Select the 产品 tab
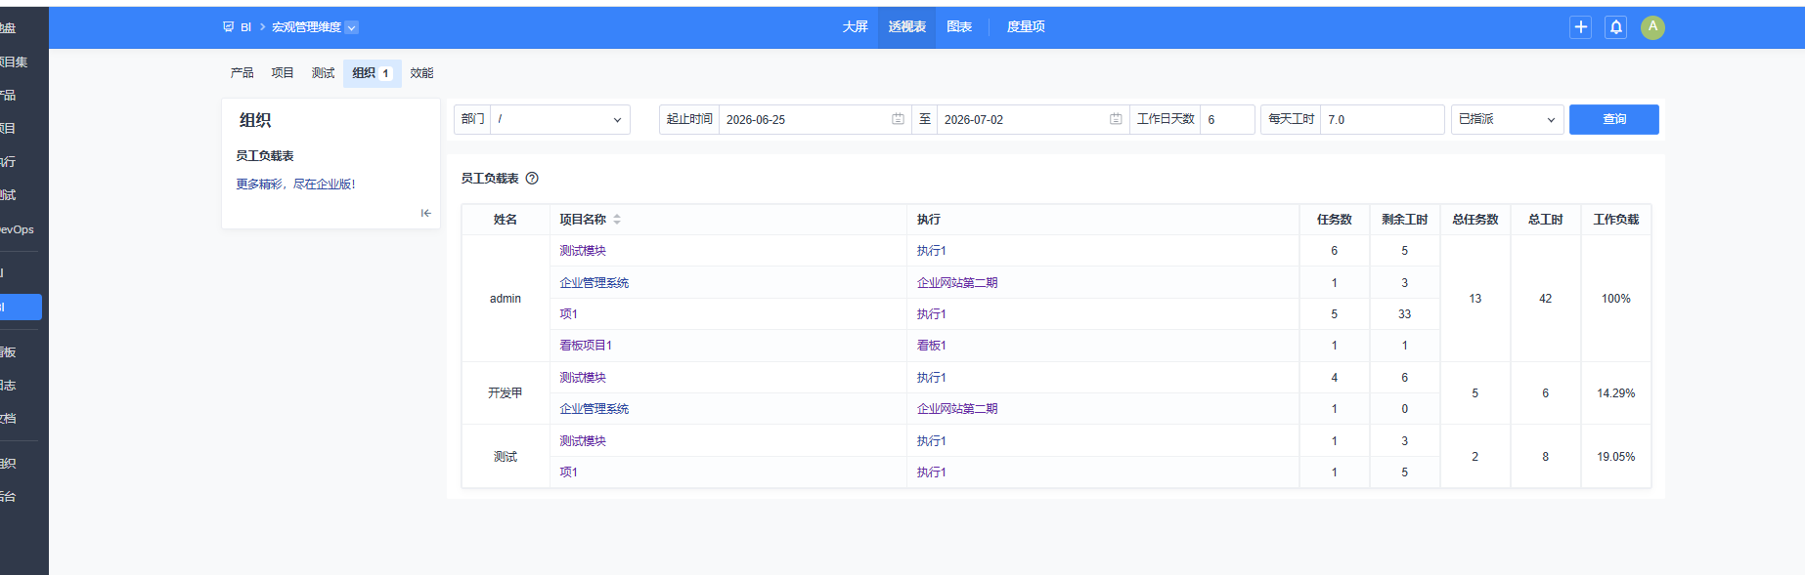The height and width of the screenshot is (575, 1805). coord(242,73)
